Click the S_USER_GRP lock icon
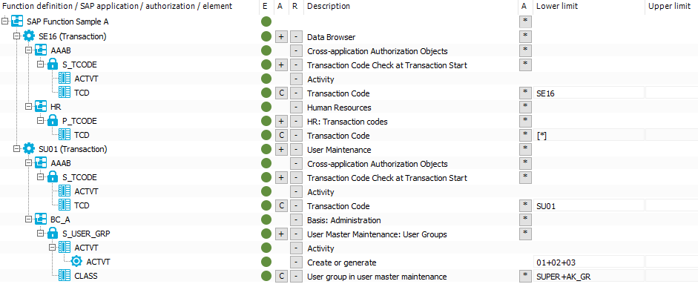Viewport: 698px width, 284px height. click(x=53, y=234)
